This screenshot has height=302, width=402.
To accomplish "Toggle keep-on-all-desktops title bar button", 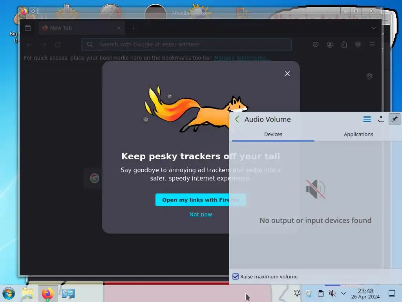I will tap(33, 11).
